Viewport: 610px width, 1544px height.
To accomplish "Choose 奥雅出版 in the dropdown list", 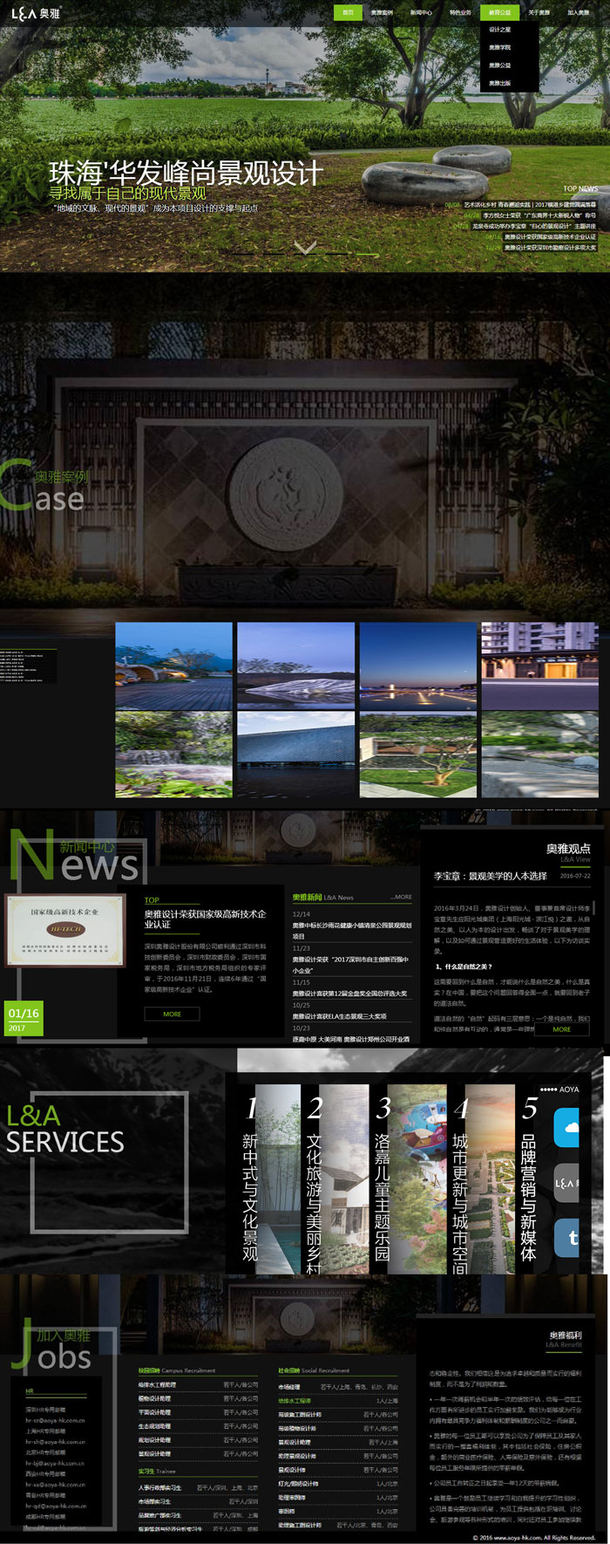I will (500, 84).
